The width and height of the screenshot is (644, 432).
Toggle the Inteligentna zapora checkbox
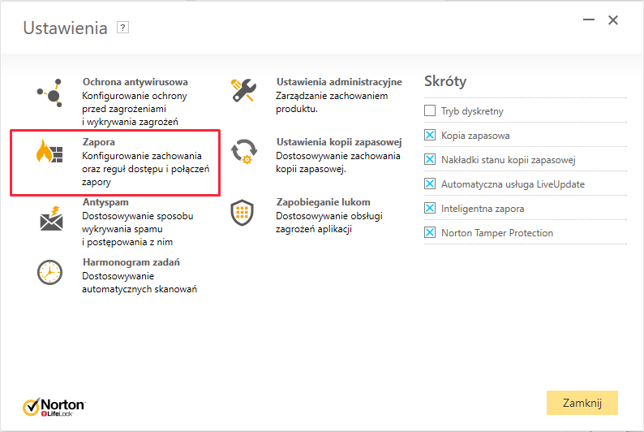click(x=430, y=208)
